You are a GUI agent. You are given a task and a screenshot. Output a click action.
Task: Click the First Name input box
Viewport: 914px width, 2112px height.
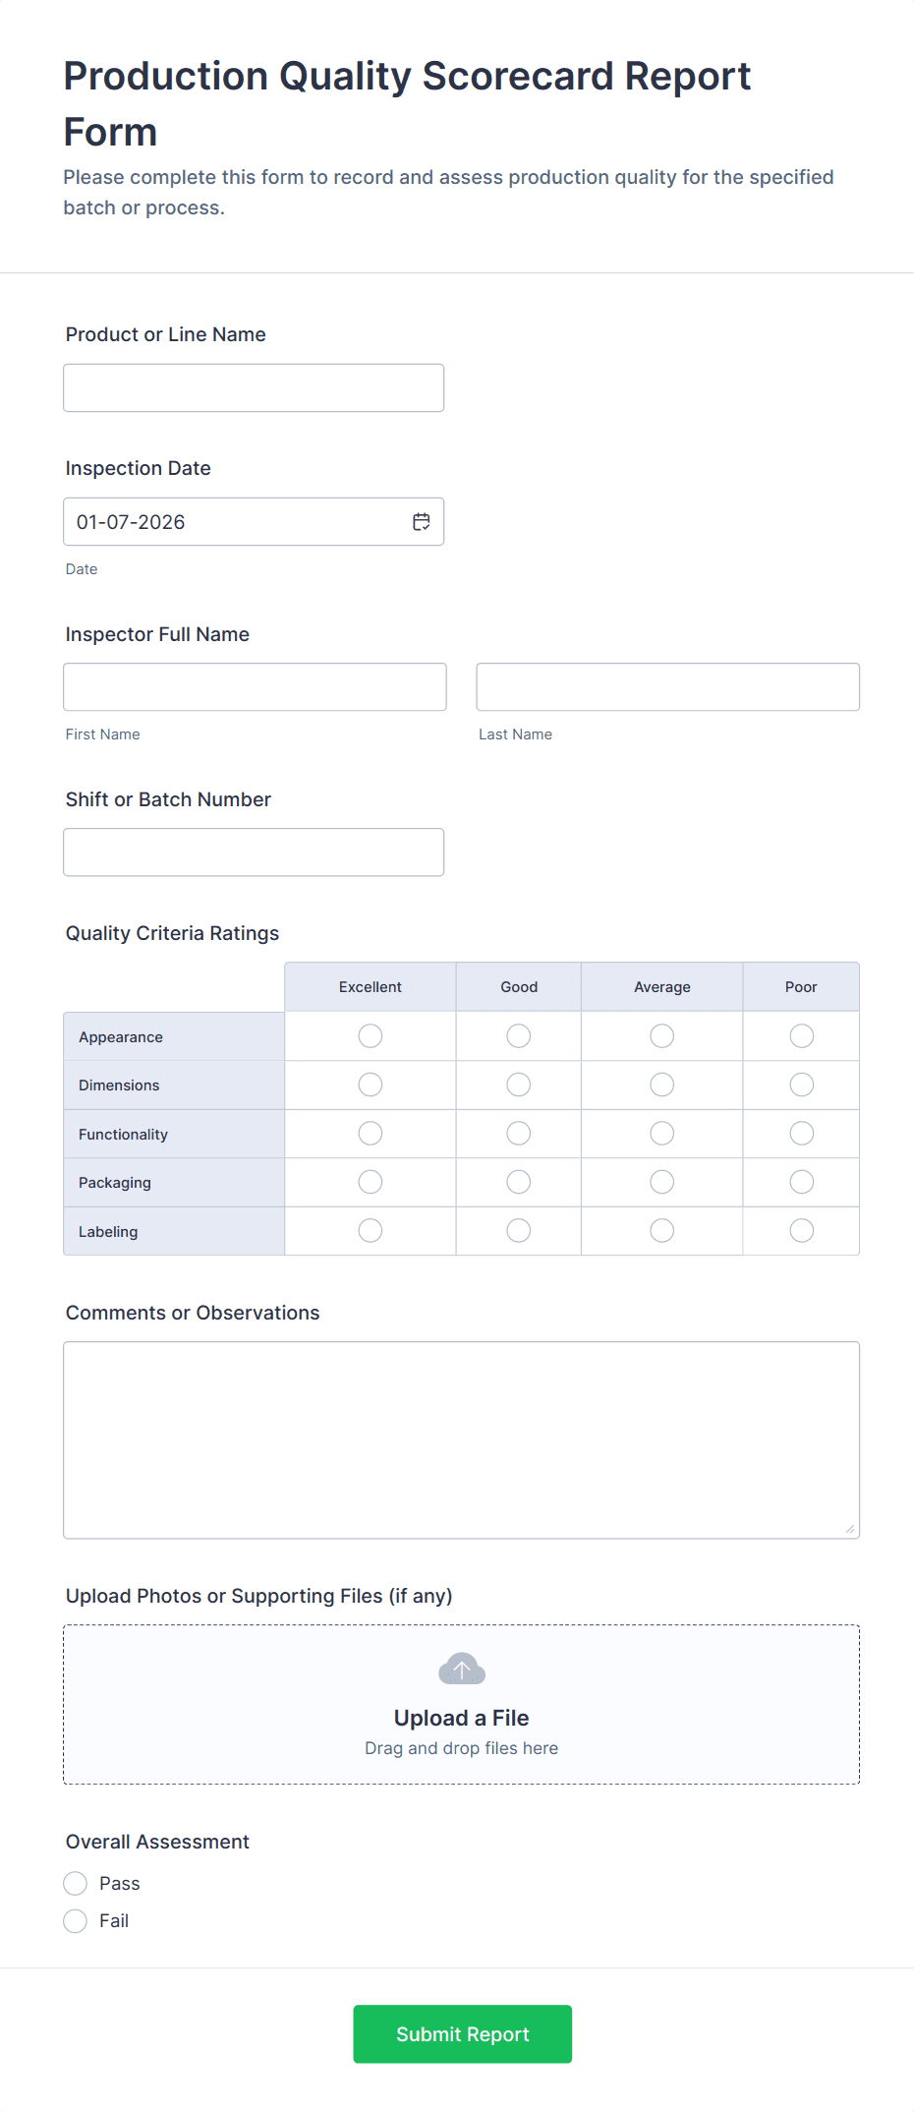(255, 686)
